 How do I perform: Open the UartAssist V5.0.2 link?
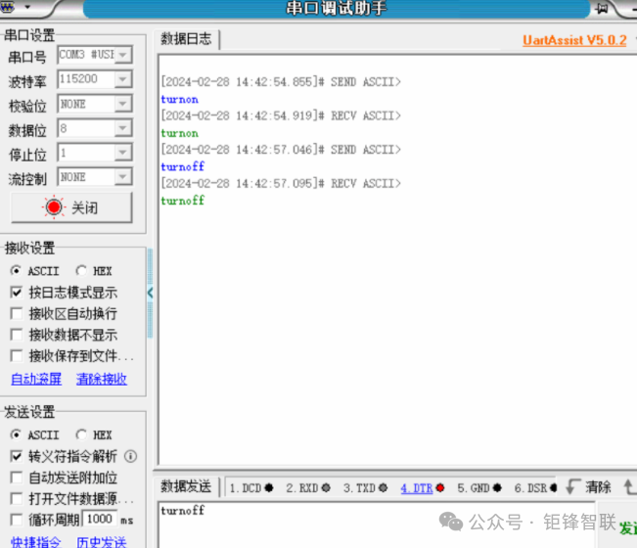coord(574,40)
